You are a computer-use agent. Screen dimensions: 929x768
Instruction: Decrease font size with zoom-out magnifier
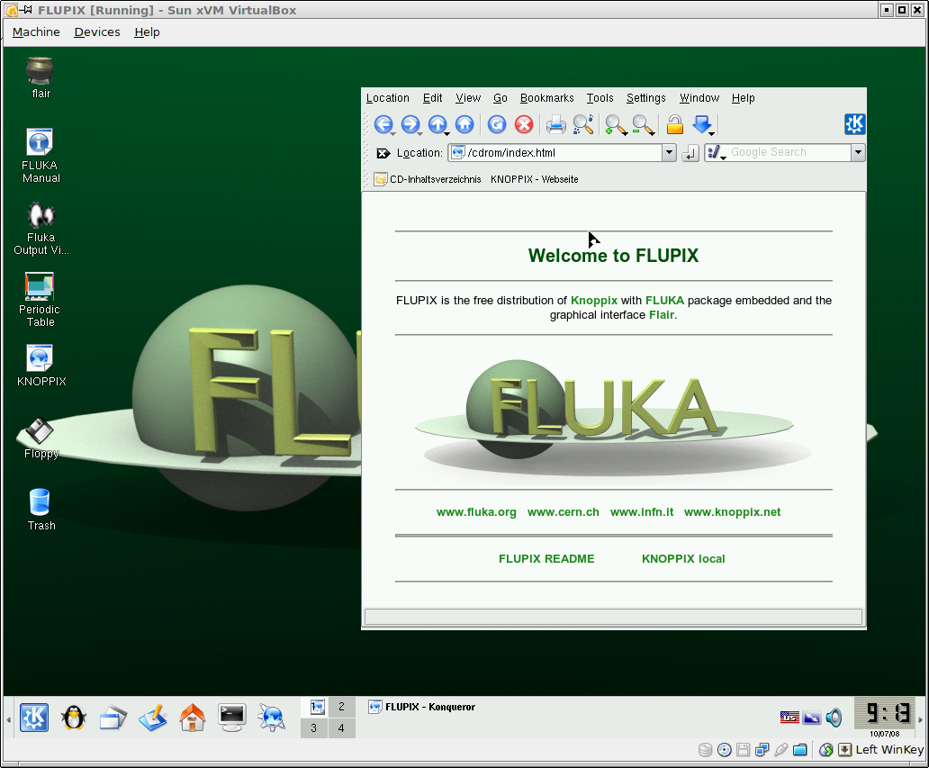[643, 124]
